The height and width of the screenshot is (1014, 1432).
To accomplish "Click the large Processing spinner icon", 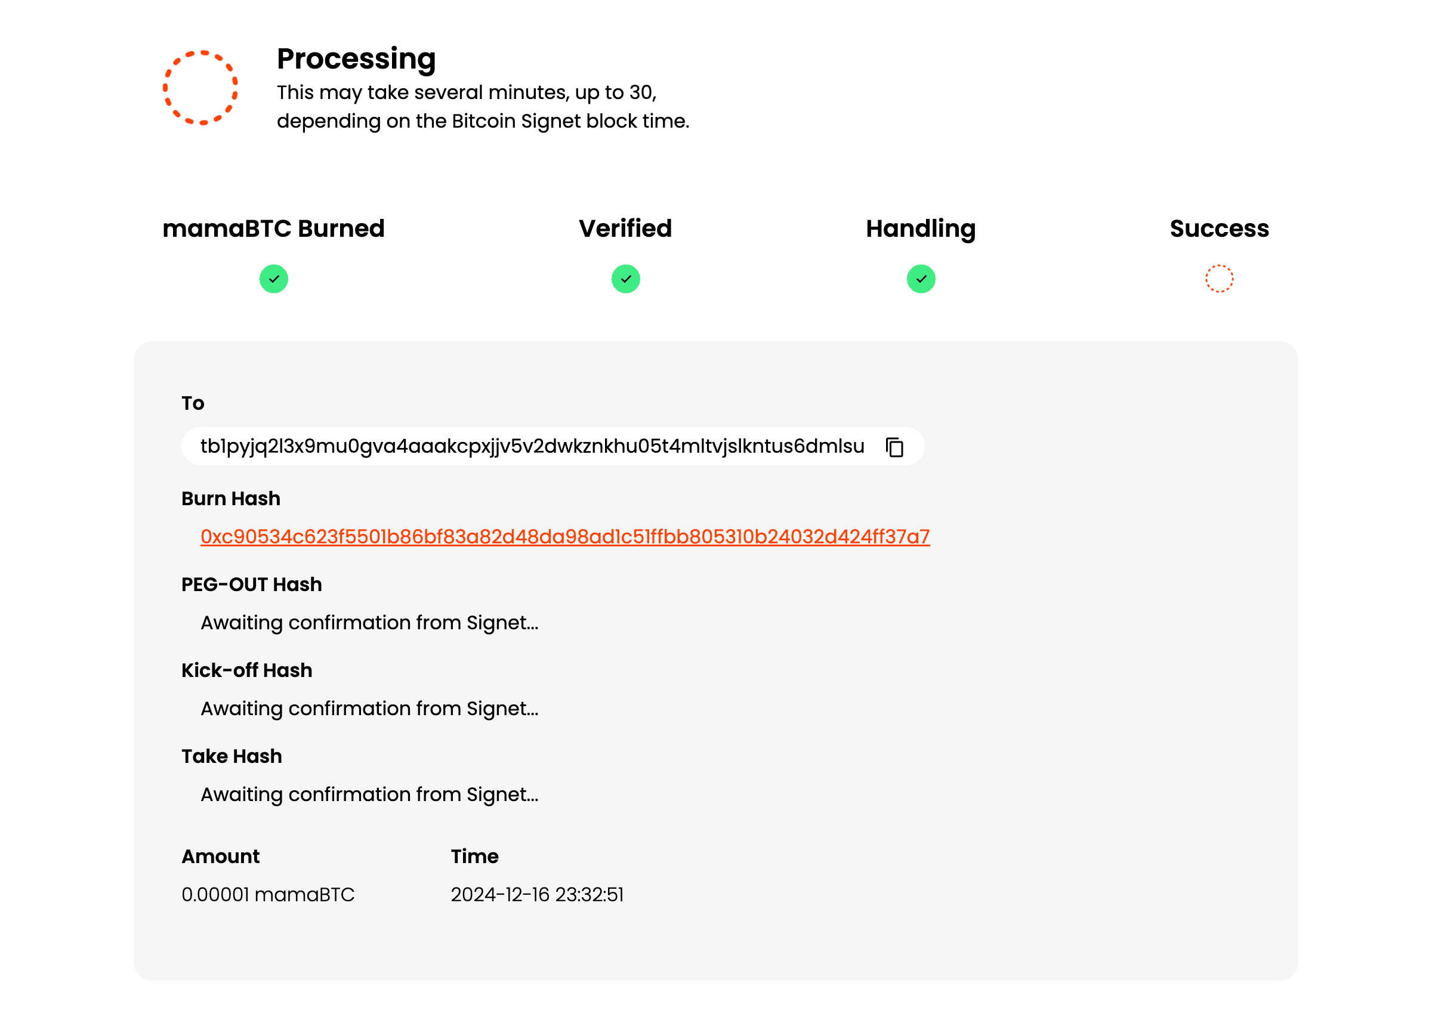I will click(x=200, y=88).
